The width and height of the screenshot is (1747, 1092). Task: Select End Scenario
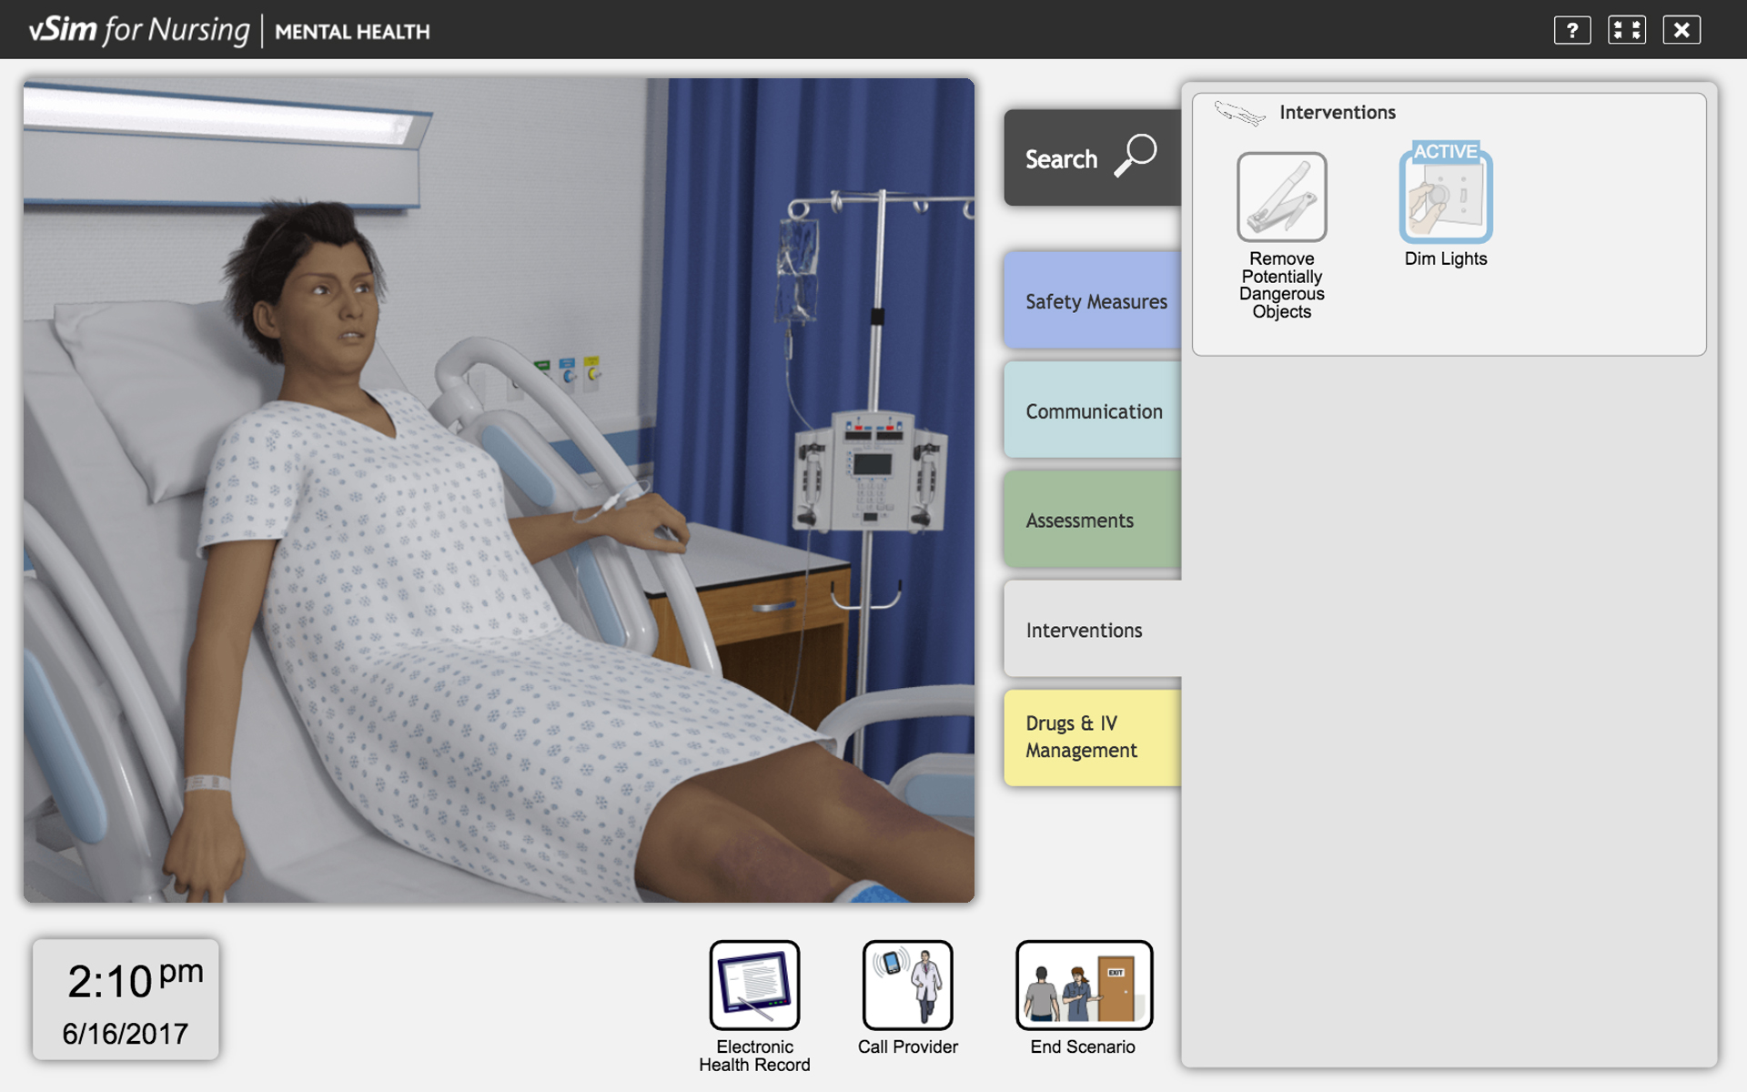pos(1084,986)
